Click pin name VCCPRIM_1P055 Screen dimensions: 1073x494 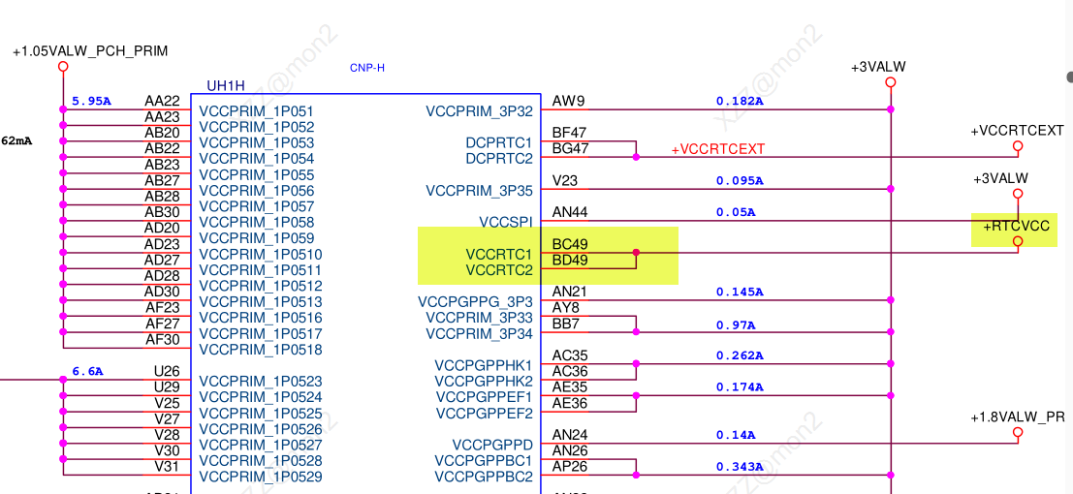(257, 174)
